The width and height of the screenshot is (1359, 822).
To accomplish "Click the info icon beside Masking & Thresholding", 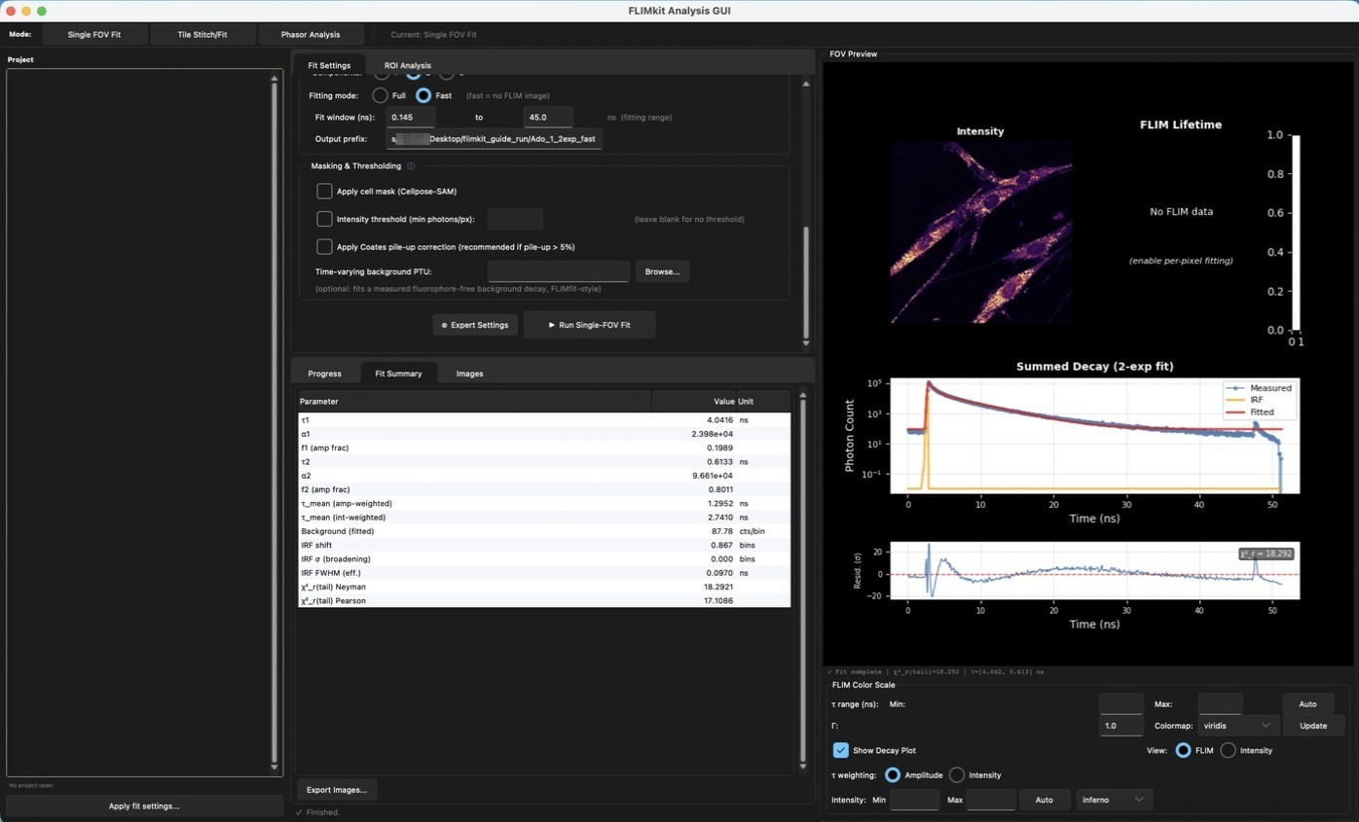I will [x=411, y=166].
